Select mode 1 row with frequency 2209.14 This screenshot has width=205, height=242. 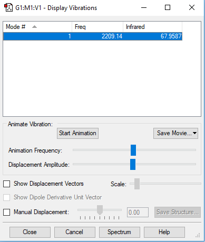click(93, 36)
